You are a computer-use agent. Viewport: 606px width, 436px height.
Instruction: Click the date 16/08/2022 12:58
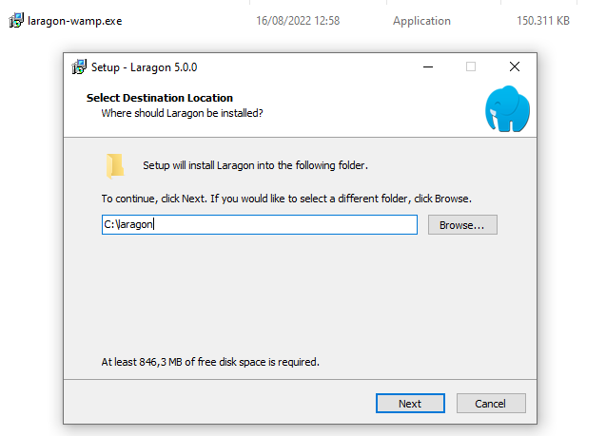[298, 21]
